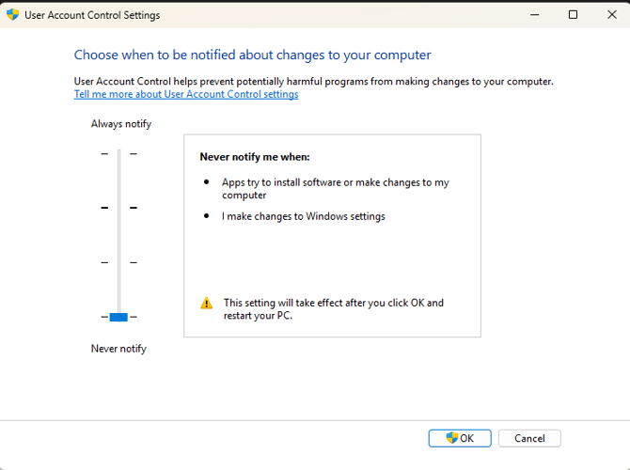Click the 'User Account Control helps prevent' description text
The image size is (630, 470).
[313, 81]
